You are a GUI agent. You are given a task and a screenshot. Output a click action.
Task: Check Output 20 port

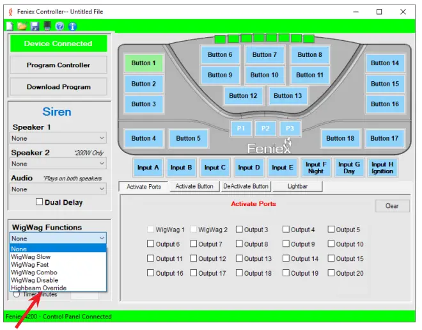(x=331, y=273)
